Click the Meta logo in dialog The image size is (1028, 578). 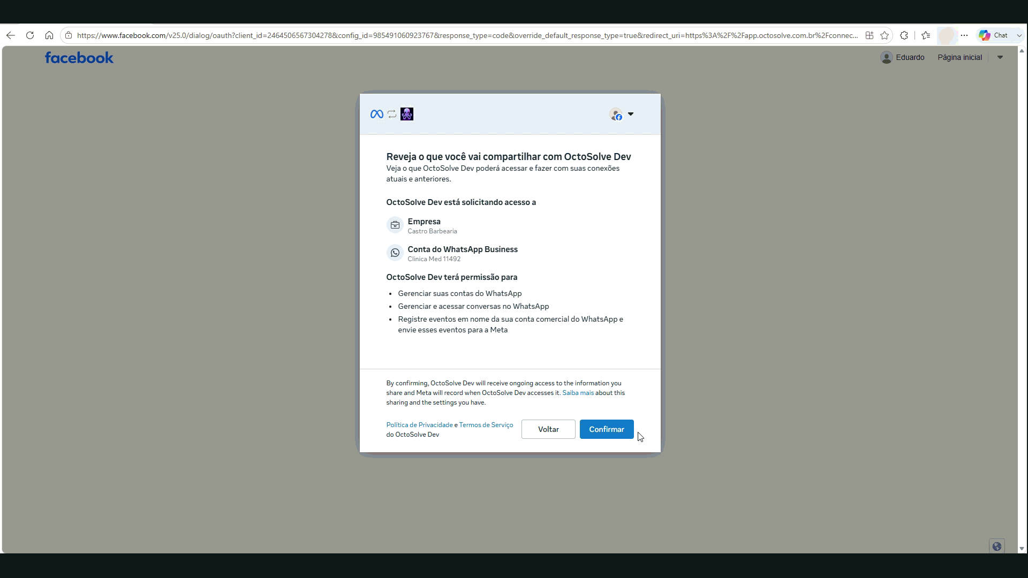377,114
